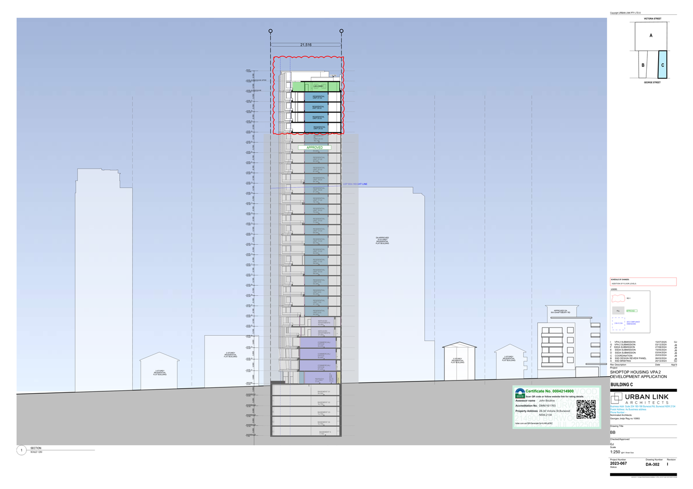This screenshot has height=489, width=693.
Task: Click the grey FILL legend swatch
Action: coord(618,311)
